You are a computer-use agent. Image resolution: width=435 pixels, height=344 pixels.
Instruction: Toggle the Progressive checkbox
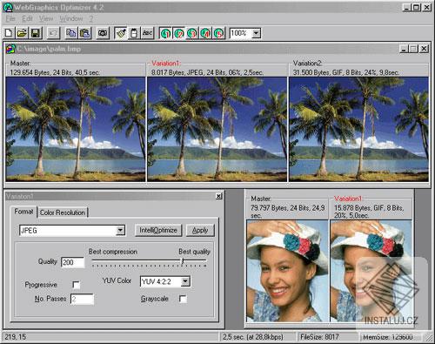[x=76, y=285]
